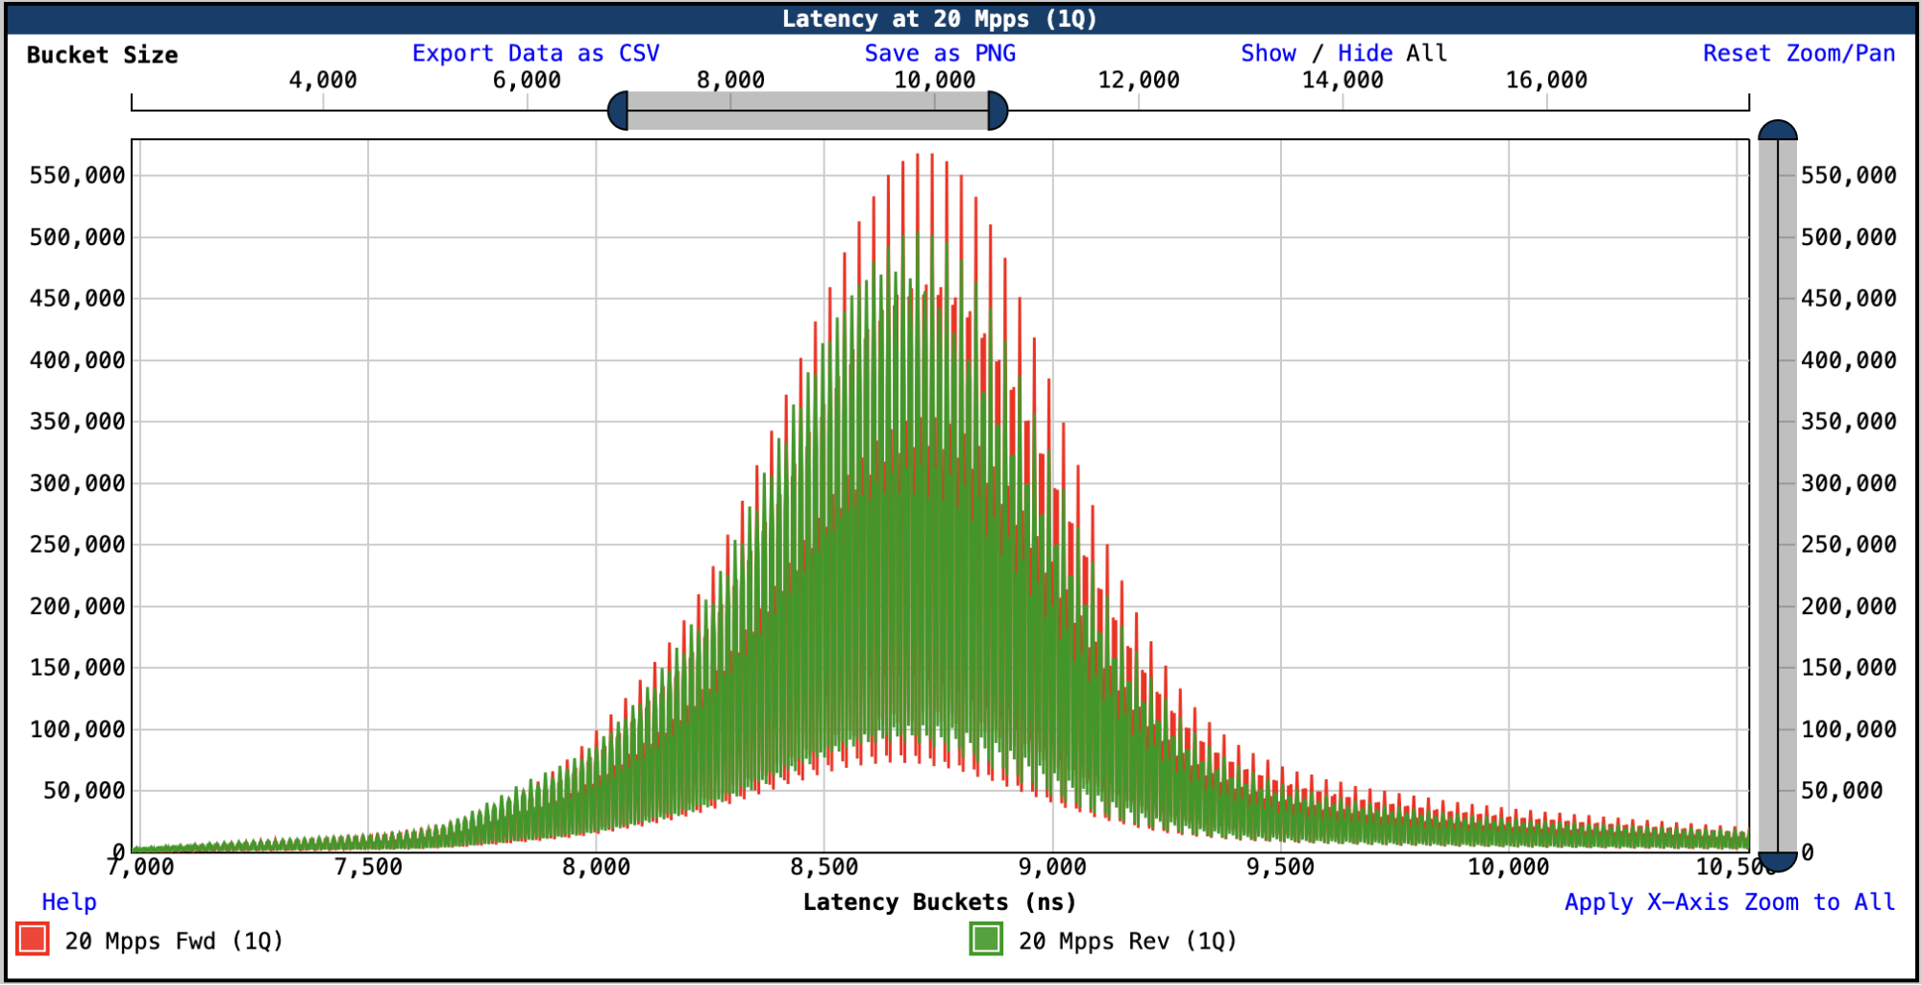Click the Latency at 20 Mpps title bar
The image size is (1921, 985).
click(x=939, y=19)
